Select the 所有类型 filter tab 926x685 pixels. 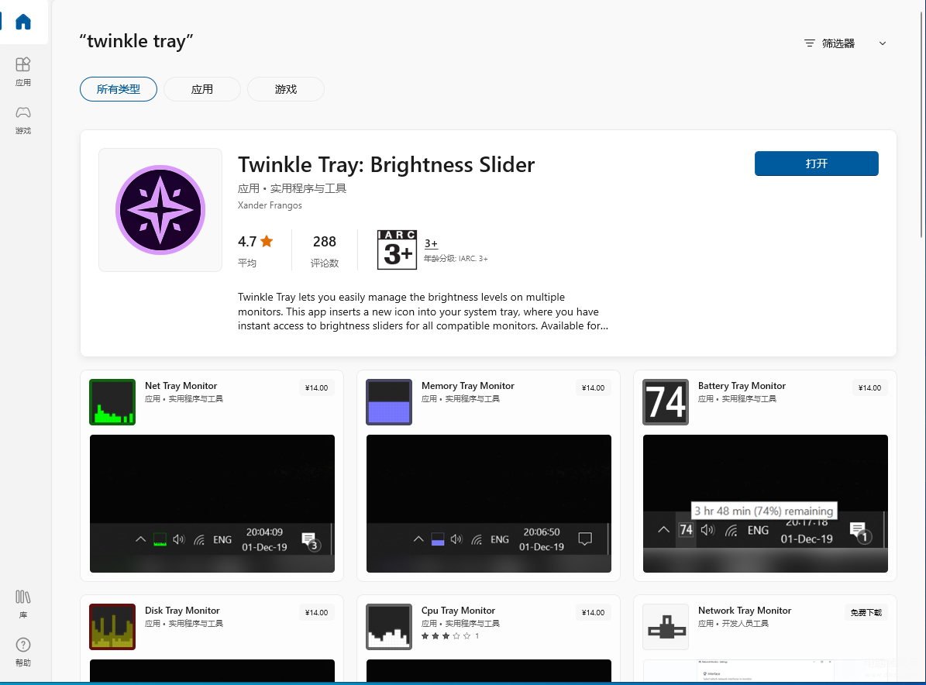pyautogui.click(x=119, y=89)
